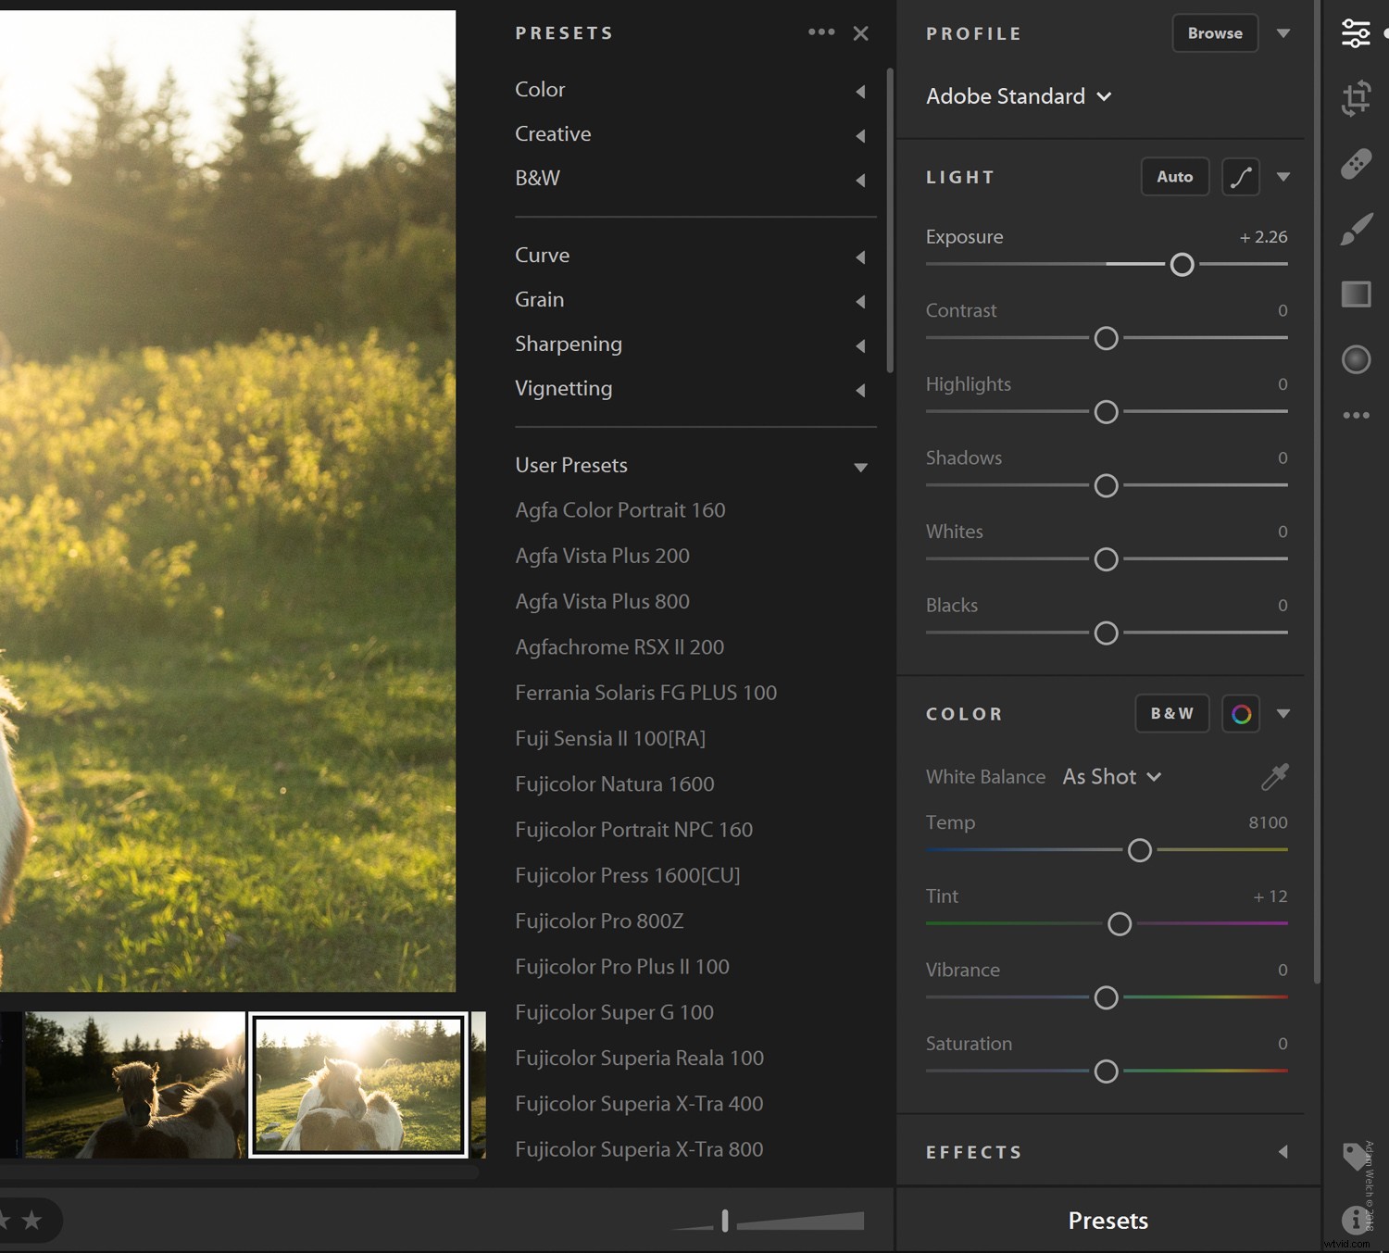Toggle B&W conversion in the Color panel
Image resolution: width=1389 pixels, height=1253 pixels.
pyautogui.click(x=1171, y=713)
